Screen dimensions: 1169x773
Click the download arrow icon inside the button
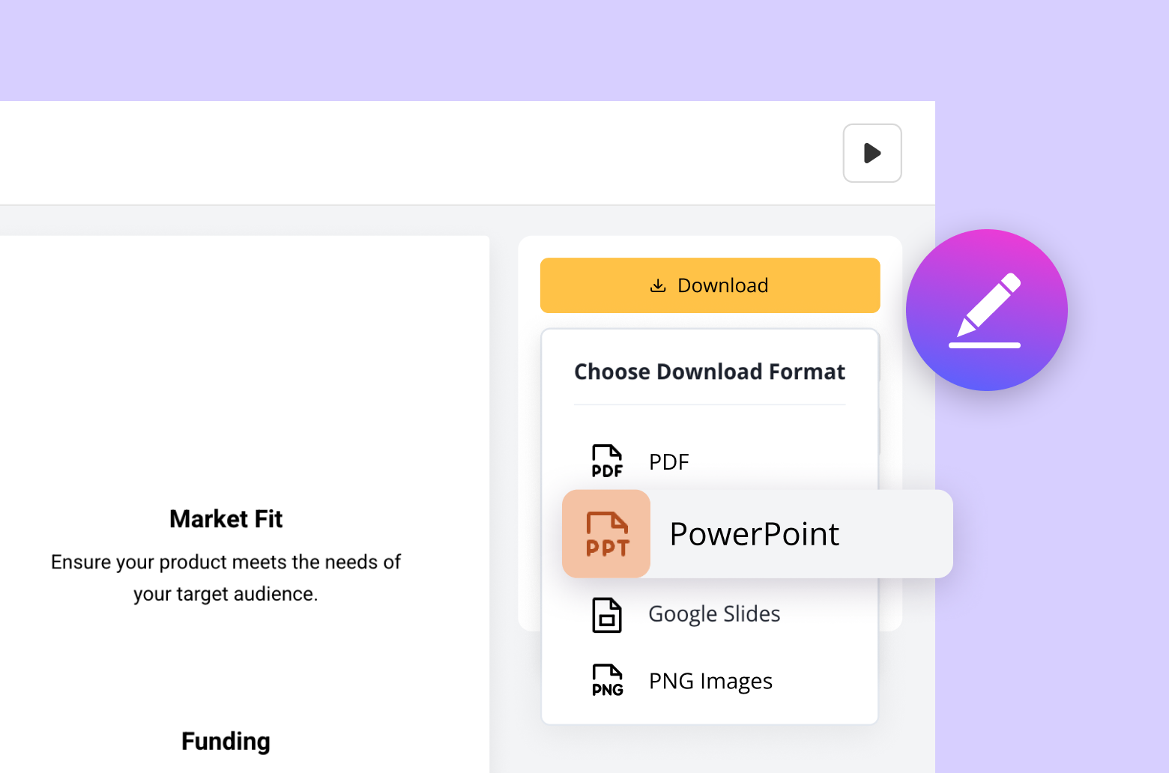click(658, 285)
